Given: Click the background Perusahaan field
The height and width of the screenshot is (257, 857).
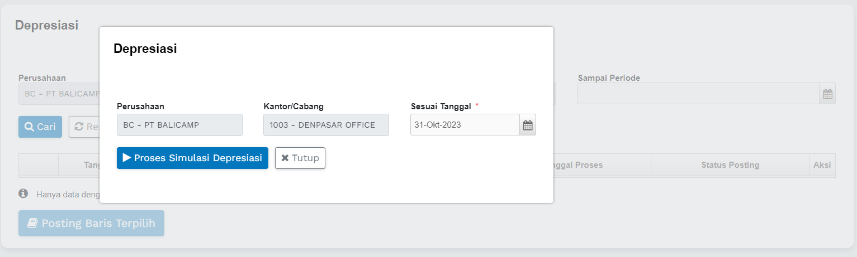Looking at the screenshot, I should pyautogui.click(x=59, y=94).
